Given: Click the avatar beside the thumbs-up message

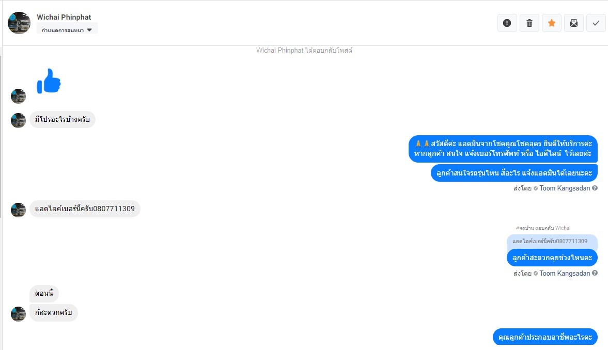Looking at the screenshot, I should 18,96.
